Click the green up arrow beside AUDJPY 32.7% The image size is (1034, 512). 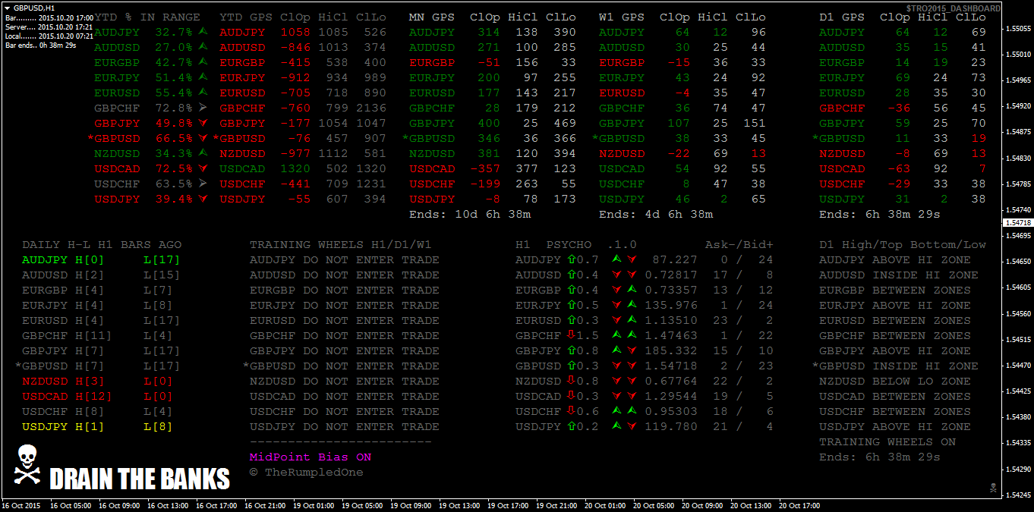point(203,32)
